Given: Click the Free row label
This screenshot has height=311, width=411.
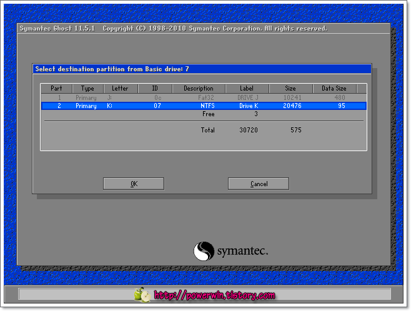Looking at the screenshot, I should (209, 114).
